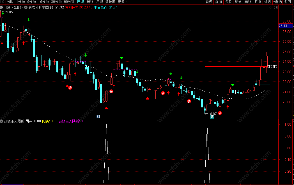Click the stock name 厦门钨业(日线)
Viewport: 294px width, 185px height.
[11, 7]
